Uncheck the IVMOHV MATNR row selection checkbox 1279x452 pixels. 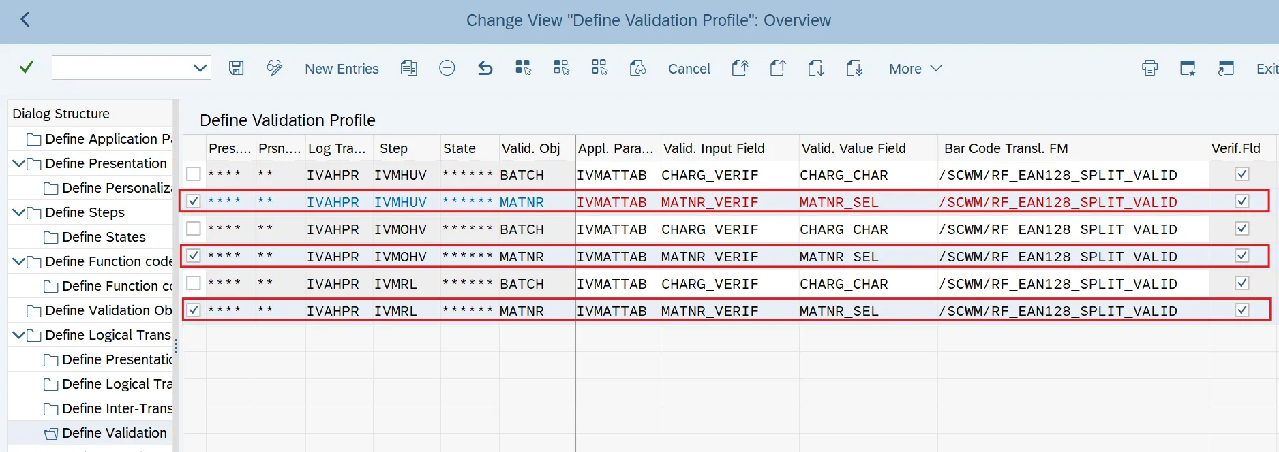pos(194,256)
